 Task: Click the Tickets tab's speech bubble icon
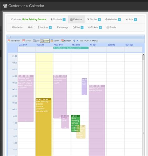click(89, 28)
